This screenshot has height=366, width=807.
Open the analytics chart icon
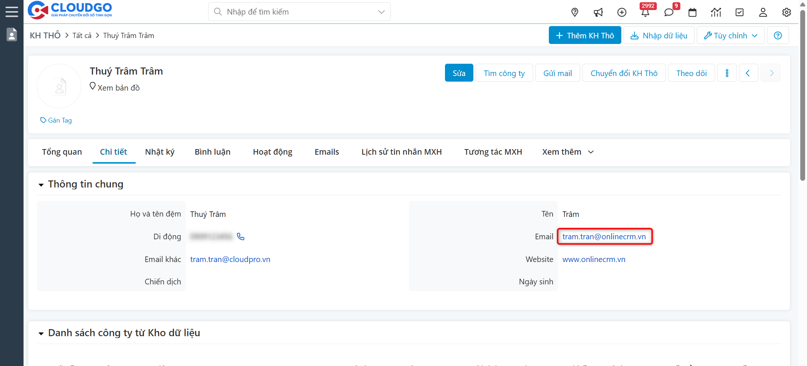pos(716,12)
